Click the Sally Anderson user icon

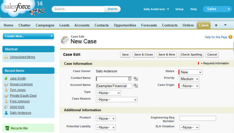click(6, 113)
